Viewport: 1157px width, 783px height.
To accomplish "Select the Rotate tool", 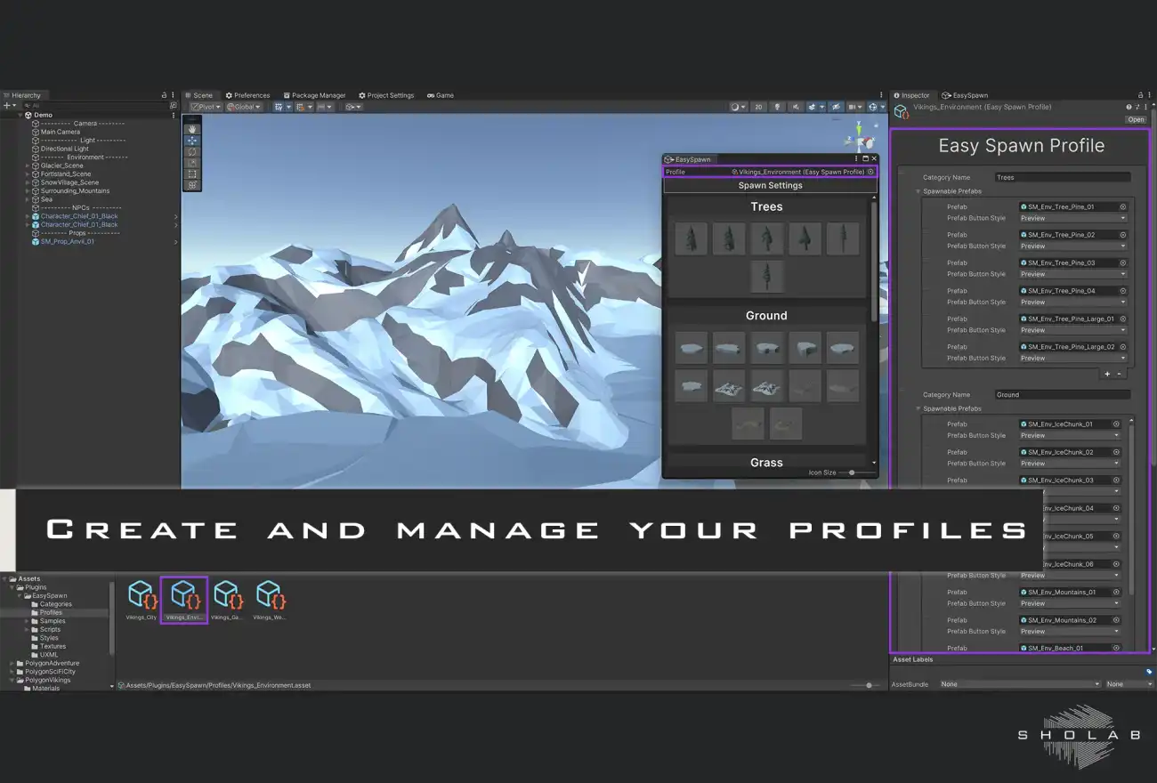I will [x=193, y=152].
